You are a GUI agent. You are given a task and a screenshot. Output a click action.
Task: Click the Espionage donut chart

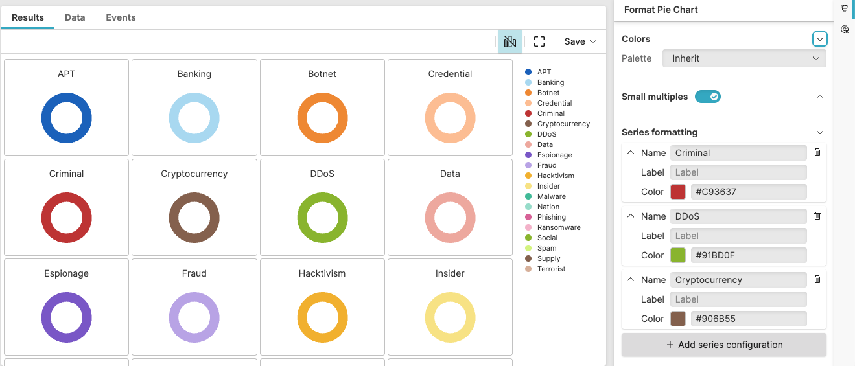click(66, 317)
